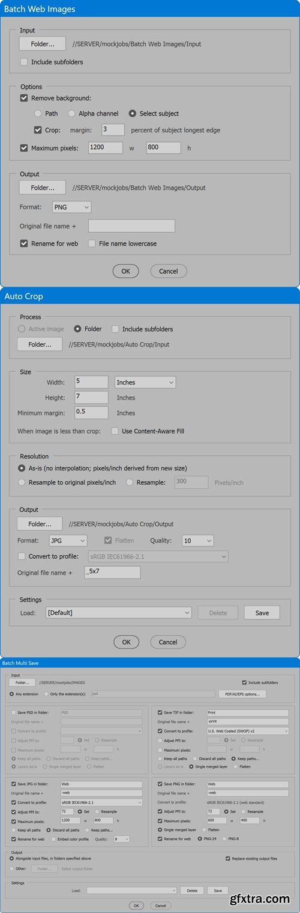Click Save settings button in Auto Crop
The width and height of the screenshot is (300, 913).
[x=262, y=613]
